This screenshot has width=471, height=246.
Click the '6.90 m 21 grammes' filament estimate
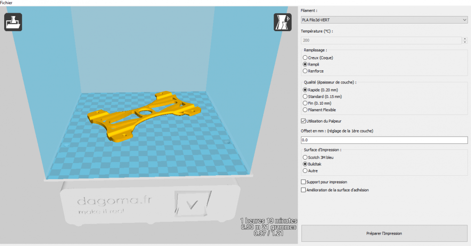(x=268, y=227)
